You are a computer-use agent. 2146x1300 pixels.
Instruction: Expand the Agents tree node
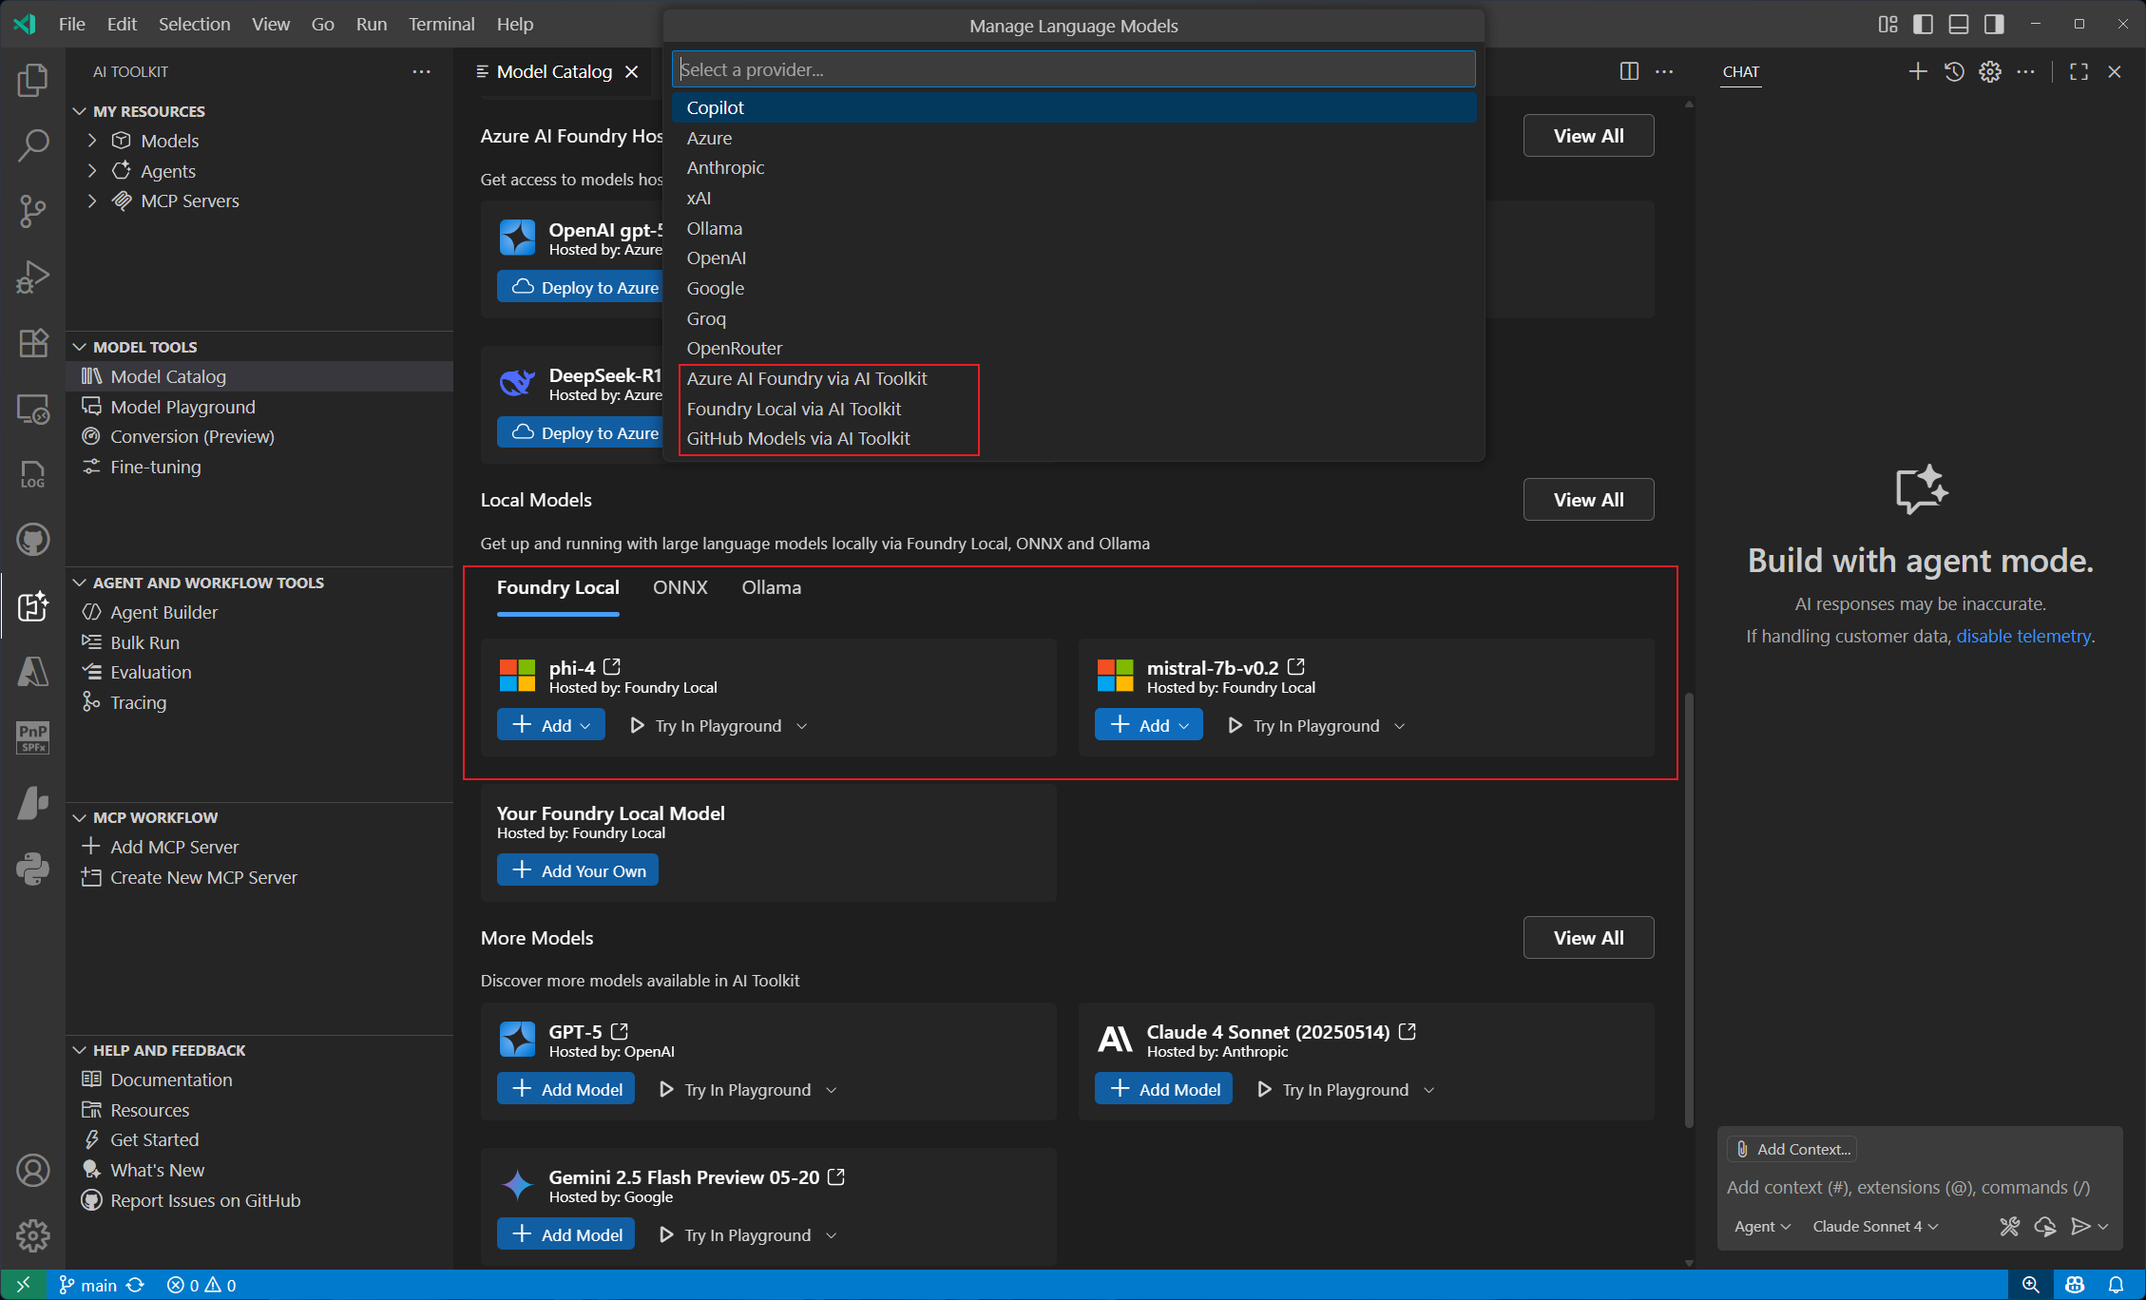pos(92,171)
